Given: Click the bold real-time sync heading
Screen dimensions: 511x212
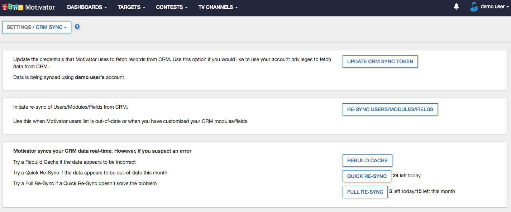Looking at the screenshot, I should pos(102,151).
